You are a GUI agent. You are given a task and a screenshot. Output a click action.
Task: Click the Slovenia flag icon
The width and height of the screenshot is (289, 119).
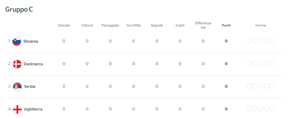[17, 41]
